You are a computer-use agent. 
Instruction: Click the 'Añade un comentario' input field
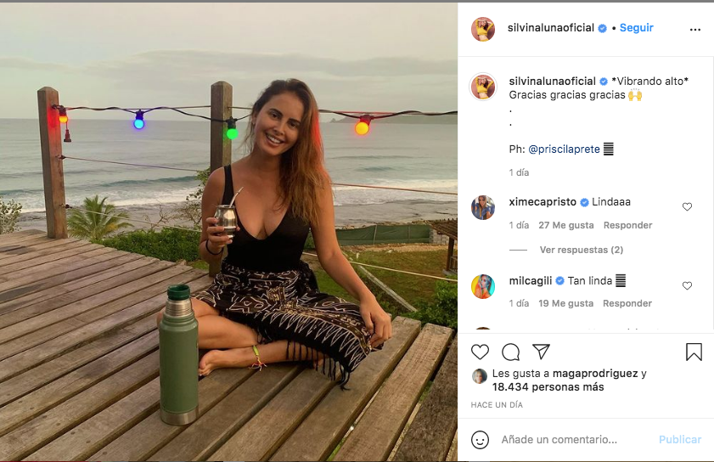coord(573,440)
